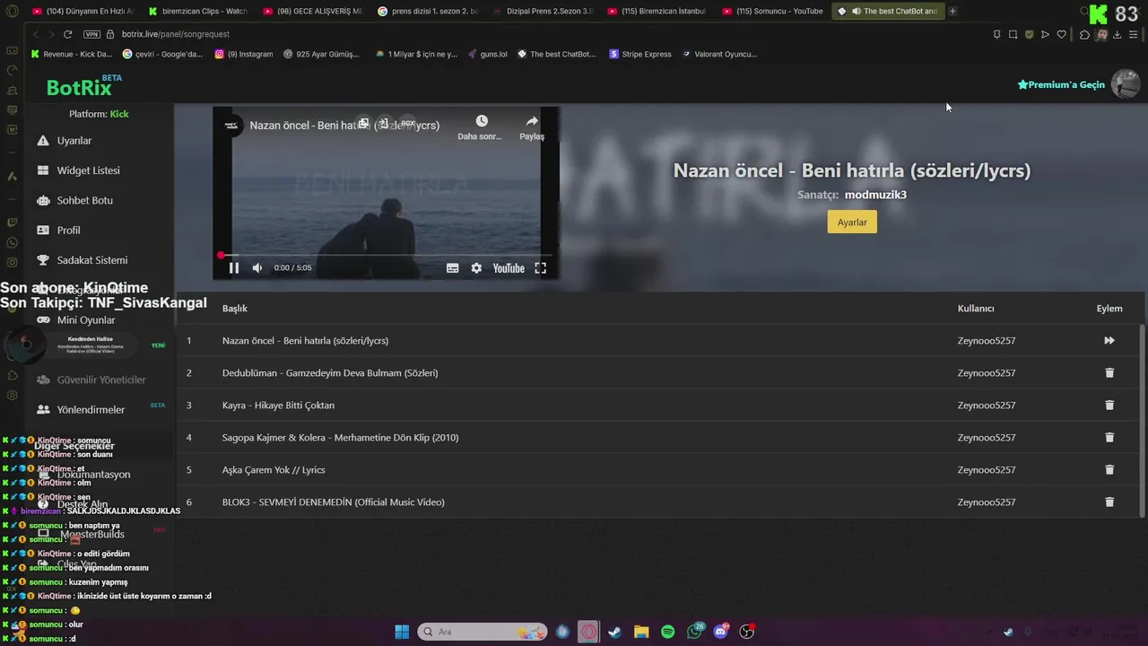Delete BLOK3 - SEVMEYİ DENEMEDİN from the list
The height and width of the screenshot is (646, 1148).
(1109, 502)
